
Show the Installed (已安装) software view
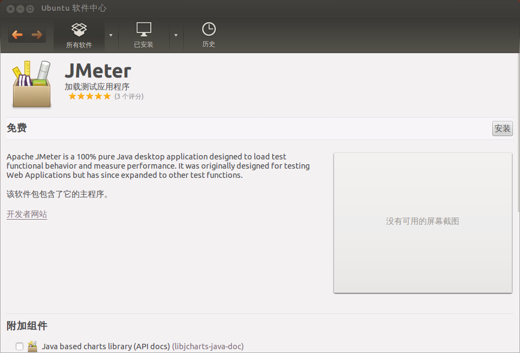[x=144, y=35]
